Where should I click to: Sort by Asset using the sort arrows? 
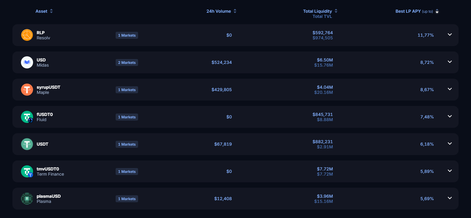click(x=51, y=11)
